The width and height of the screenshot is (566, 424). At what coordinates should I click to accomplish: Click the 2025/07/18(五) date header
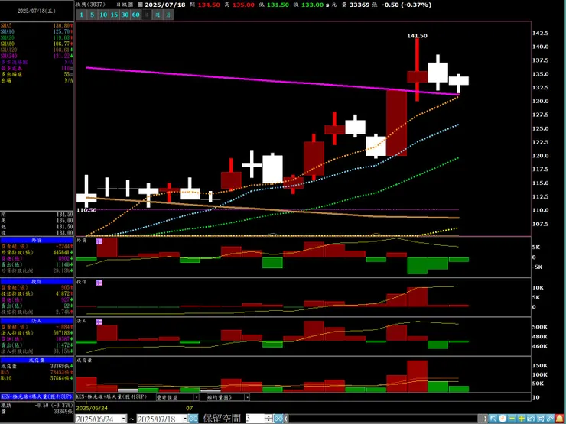[37, 11]
